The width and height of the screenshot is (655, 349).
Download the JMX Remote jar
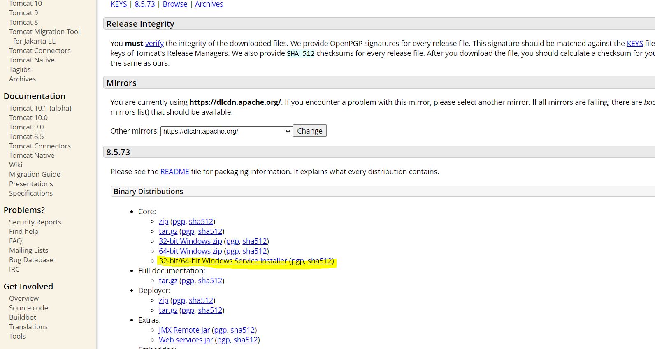point(184,330)
